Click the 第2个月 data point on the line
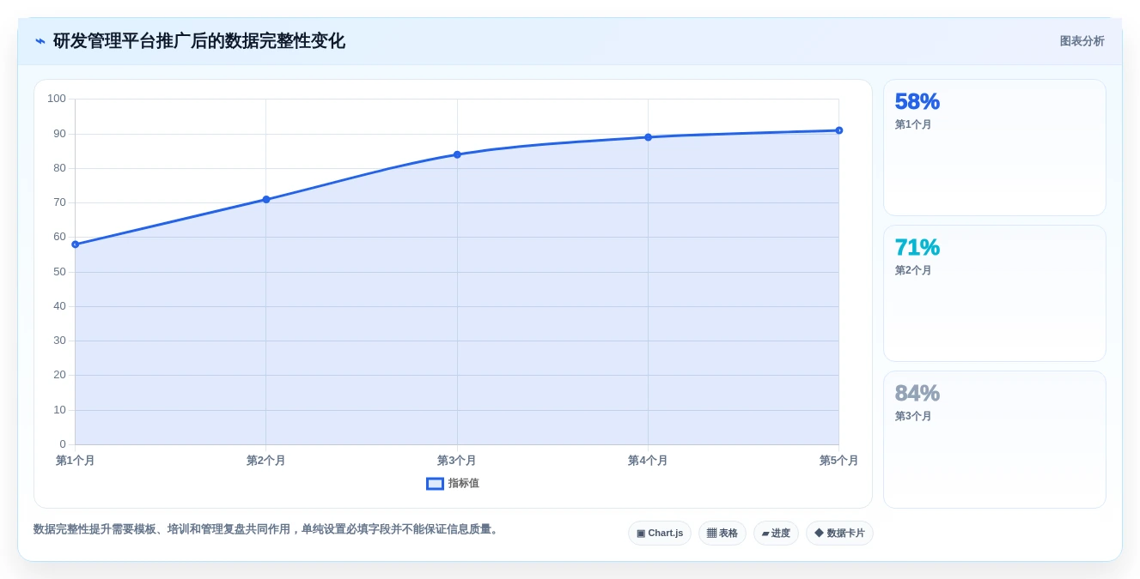1140x579 pixels. pyautogui.click(x=266, y=199)
